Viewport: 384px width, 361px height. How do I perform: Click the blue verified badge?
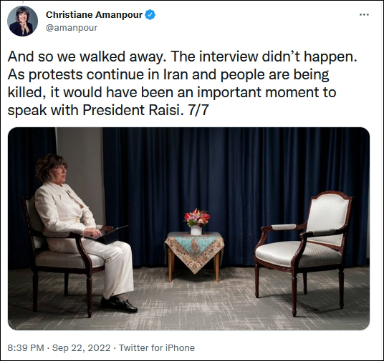tap(150, 15)
